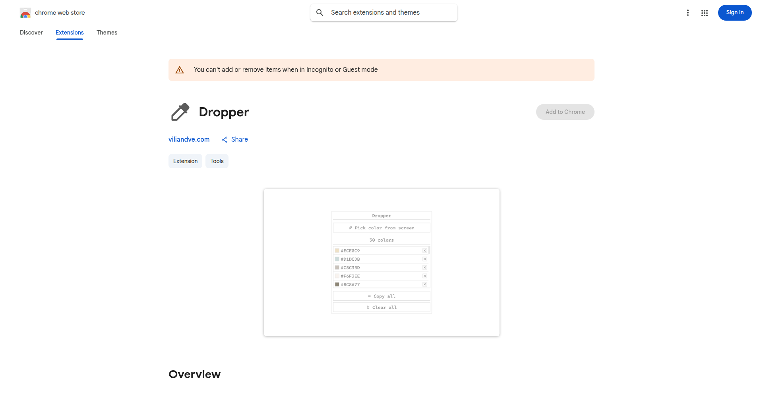Viewport: 763px width, 394px height.
Task: Click the #ECE0C9 color swatch in the preview
Action: tap(337, 250)
